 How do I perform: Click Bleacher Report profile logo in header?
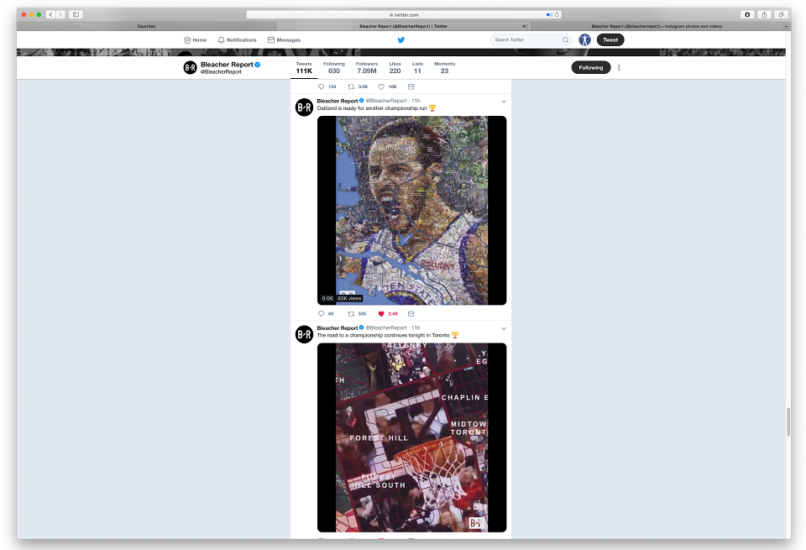click(191, 67)
